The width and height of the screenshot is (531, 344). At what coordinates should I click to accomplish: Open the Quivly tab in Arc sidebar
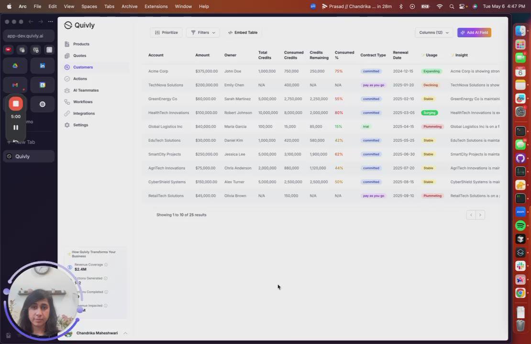tap(29, 156)
